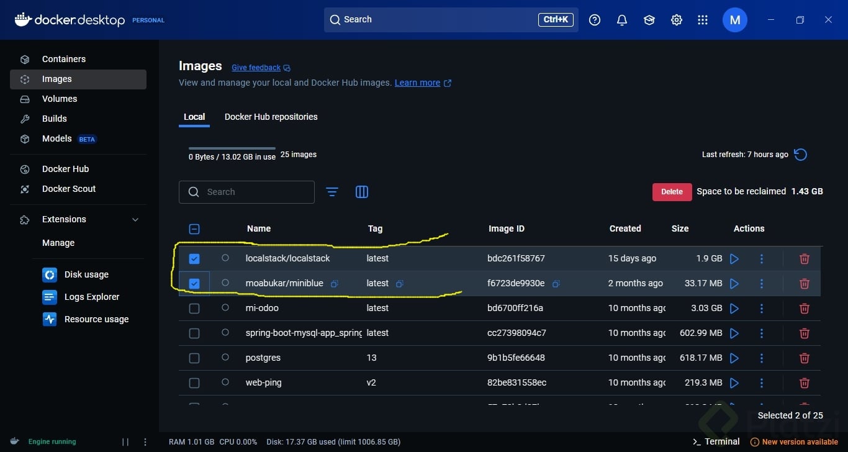The height and width of the screenshot is (452, 848).
Task: Open the Models beta view
Action: tap(78, 138)
